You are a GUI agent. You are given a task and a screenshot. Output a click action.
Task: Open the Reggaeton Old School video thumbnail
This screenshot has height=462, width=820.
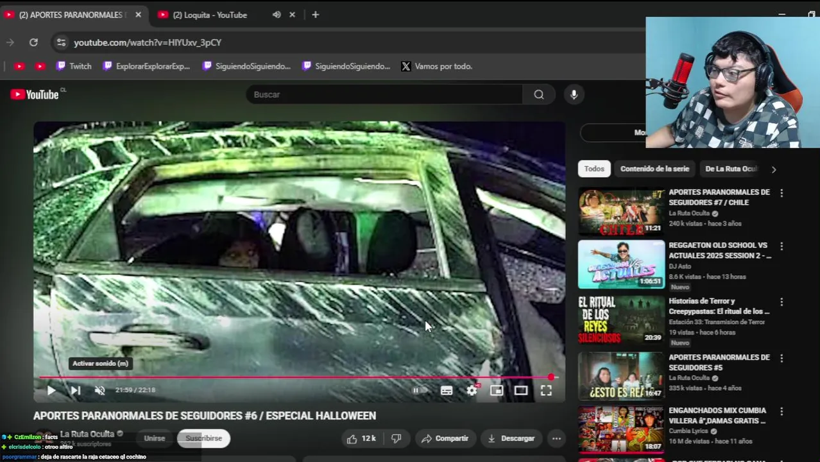point(621,264)
